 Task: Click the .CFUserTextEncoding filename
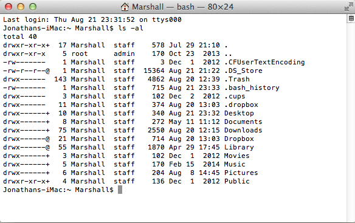[x=264, y=62]
